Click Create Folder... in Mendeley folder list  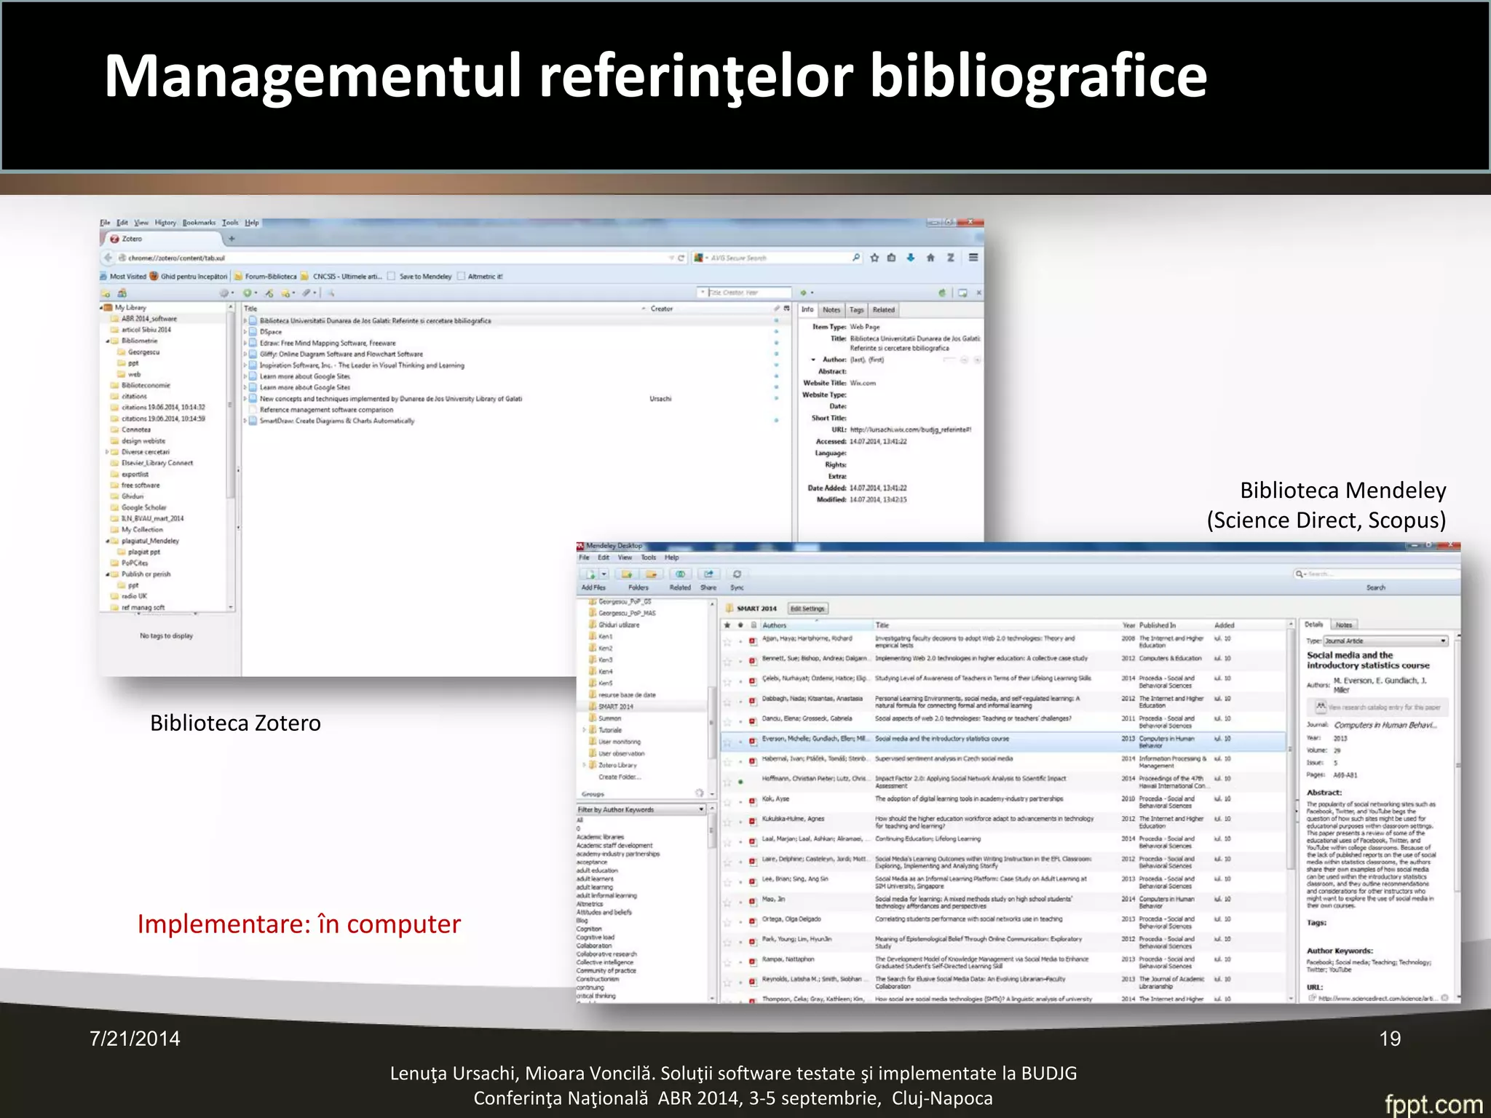[x=620, y=777]
